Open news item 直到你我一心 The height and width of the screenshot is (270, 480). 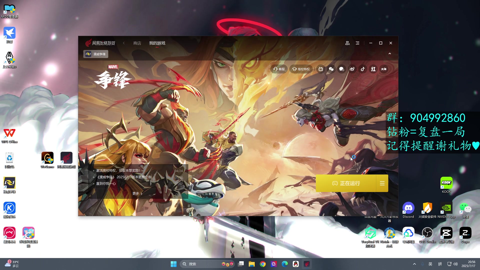[x=106, y=183]
